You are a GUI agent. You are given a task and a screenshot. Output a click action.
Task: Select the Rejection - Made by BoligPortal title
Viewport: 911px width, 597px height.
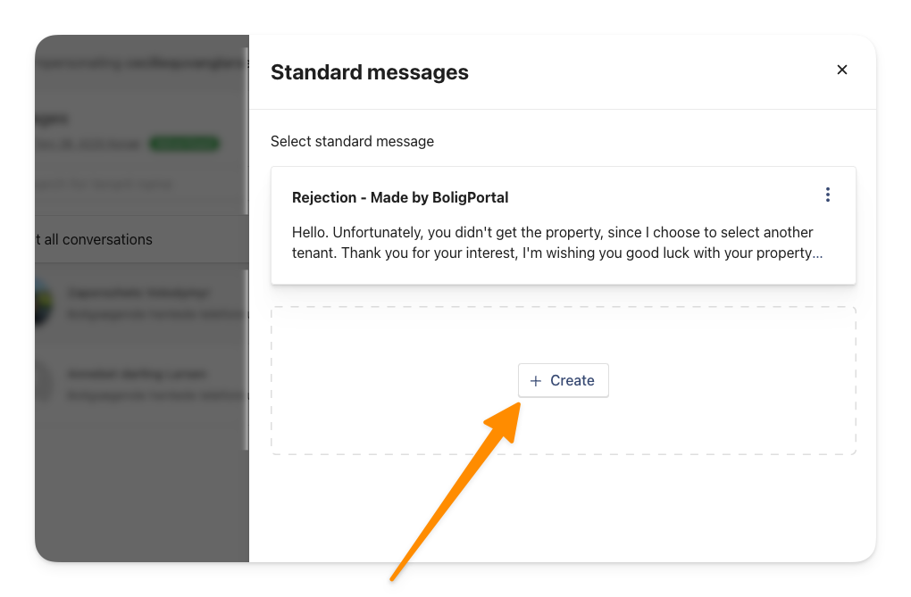point(400,197)
